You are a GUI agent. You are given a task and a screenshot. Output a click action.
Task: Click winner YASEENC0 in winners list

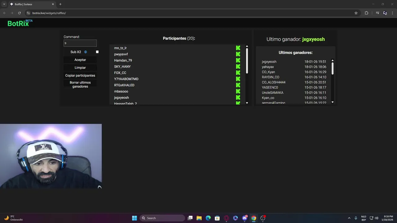pos(270,88)
